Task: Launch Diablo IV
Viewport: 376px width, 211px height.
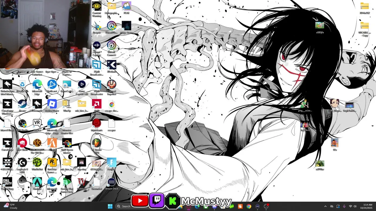Action: pos(82,184)
